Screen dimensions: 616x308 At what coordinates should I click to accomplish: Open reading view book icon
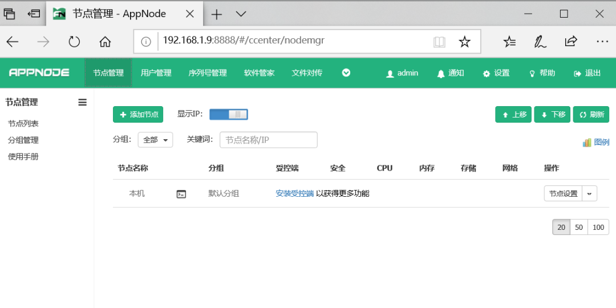tap(440, 42)
